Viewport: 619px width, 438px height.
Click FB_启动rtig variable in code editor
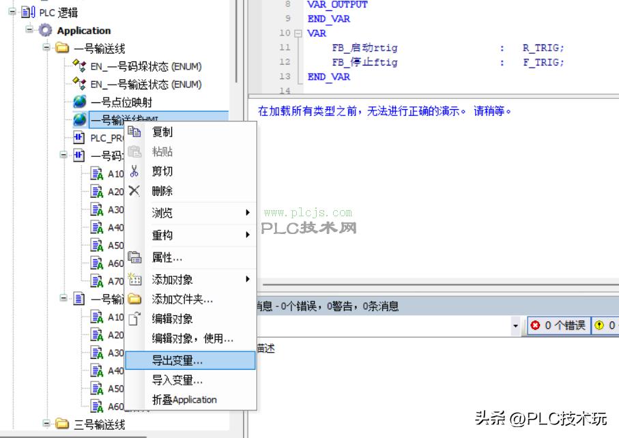(364, 48)
